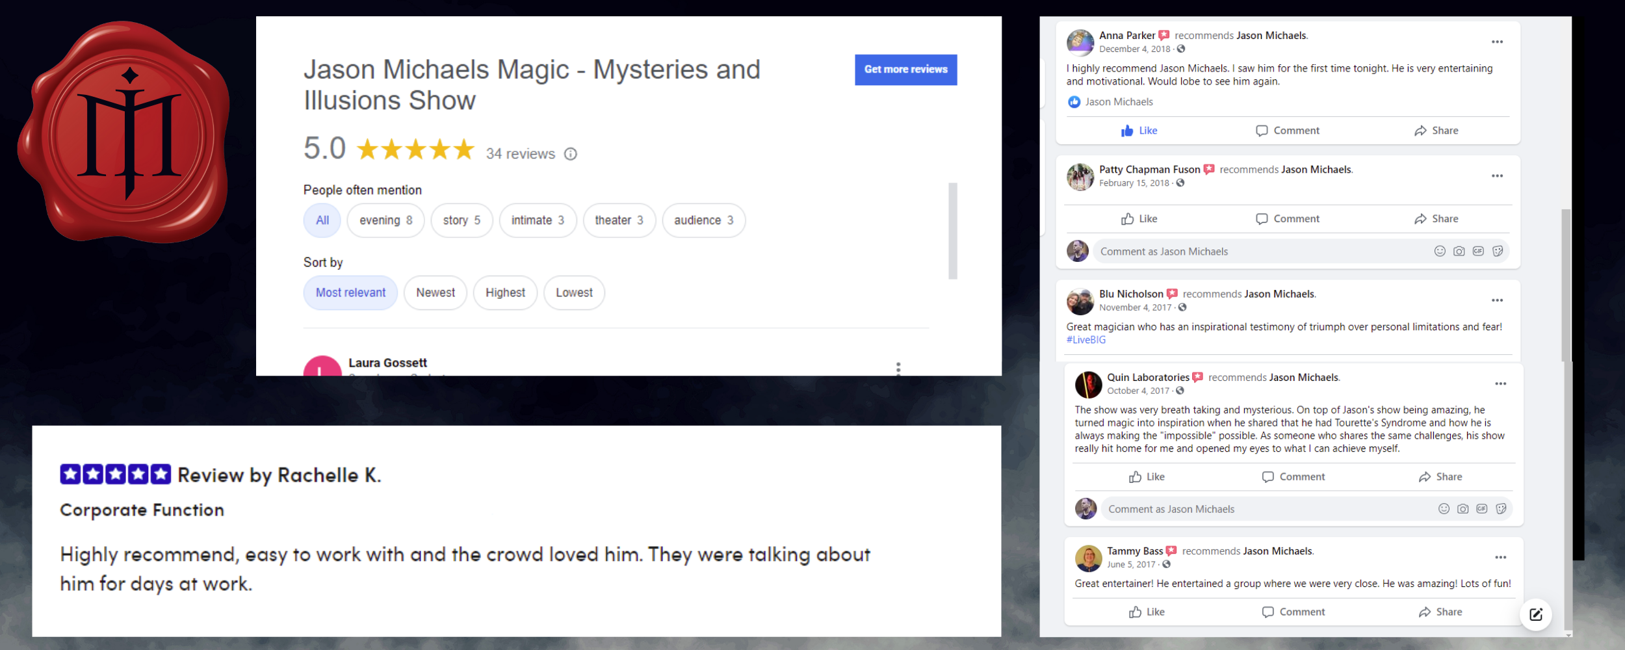1625x650 pixels.
Task: Open Tammy Bass's profile name
Action: 1135,551
